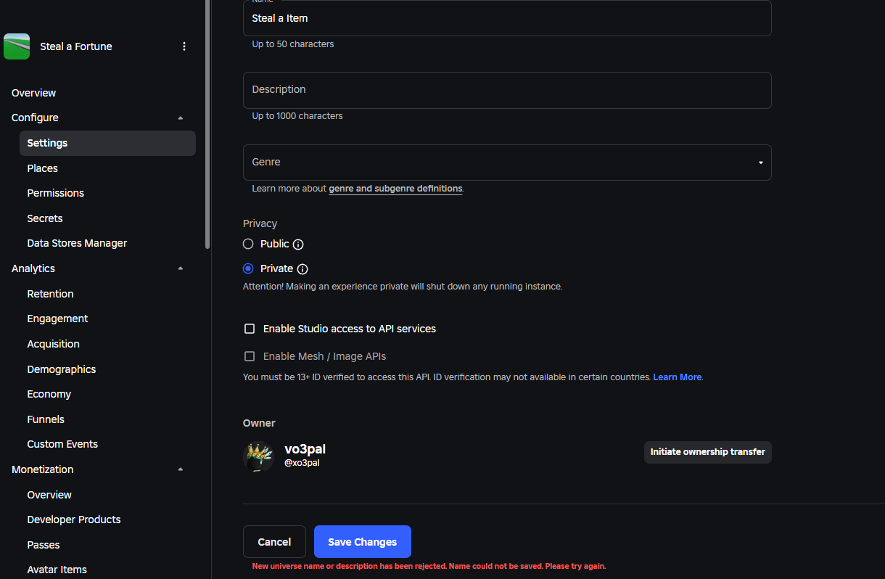The height and width of the screenshot is (579, 885).
Task: Click the info icon beside Public
Action: 298,245
